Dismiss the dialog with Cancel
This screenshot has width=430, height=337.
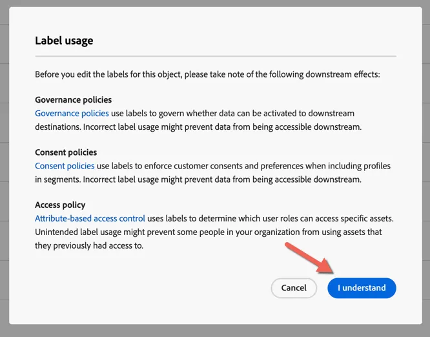click(294, 288)
